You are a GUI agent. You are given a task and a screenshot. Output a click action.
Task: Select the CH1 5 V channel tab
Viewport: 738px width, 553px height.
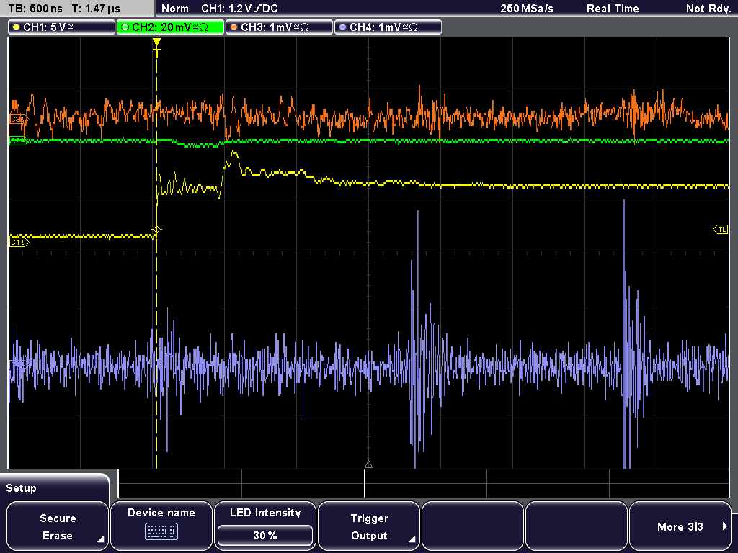click(x=61, y=27)
